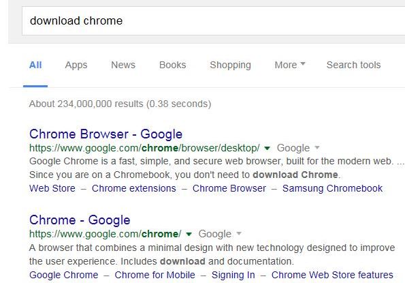Open Search tools options
Image resolution: width=405 pixels, height=283 pixels.
pos(353,65)
